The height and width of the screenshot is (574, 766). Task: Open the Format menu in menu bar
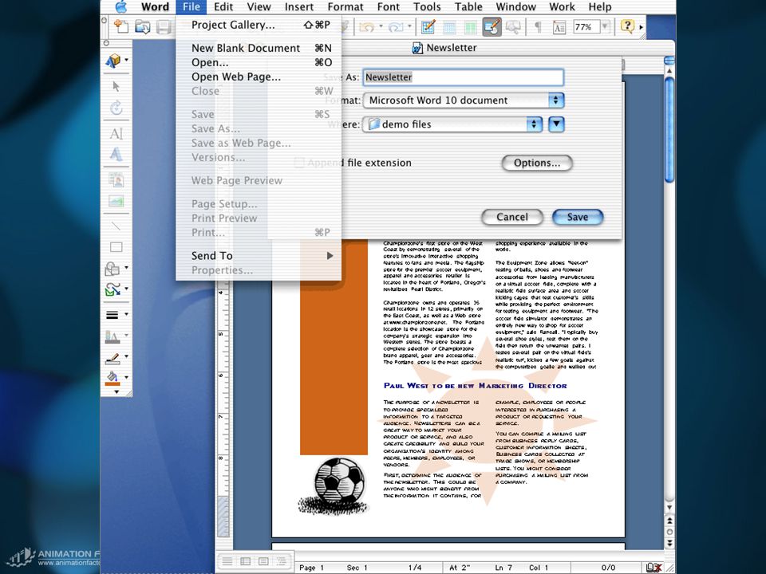click(345, 7)
